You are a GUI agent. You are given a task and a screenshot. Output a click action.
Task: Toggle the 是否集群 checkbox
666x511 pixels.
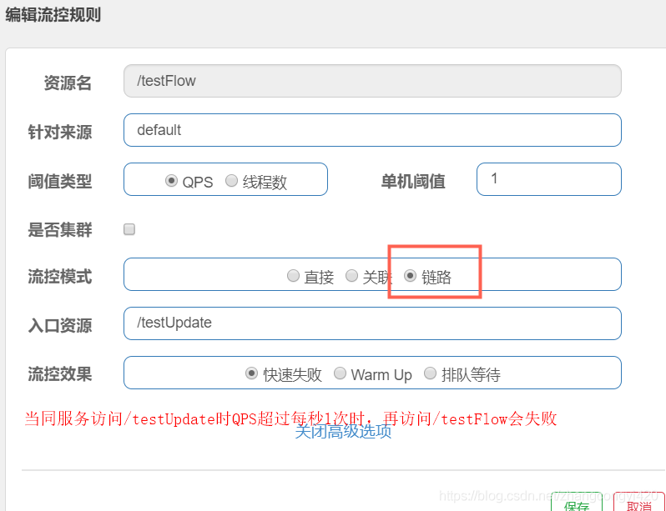pyautogui.click(x=129, y=229)
